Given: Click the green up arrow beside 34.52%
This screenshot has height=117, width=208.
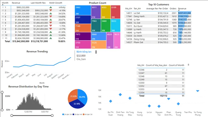Looking at the screenshot, I should (51, 13).
